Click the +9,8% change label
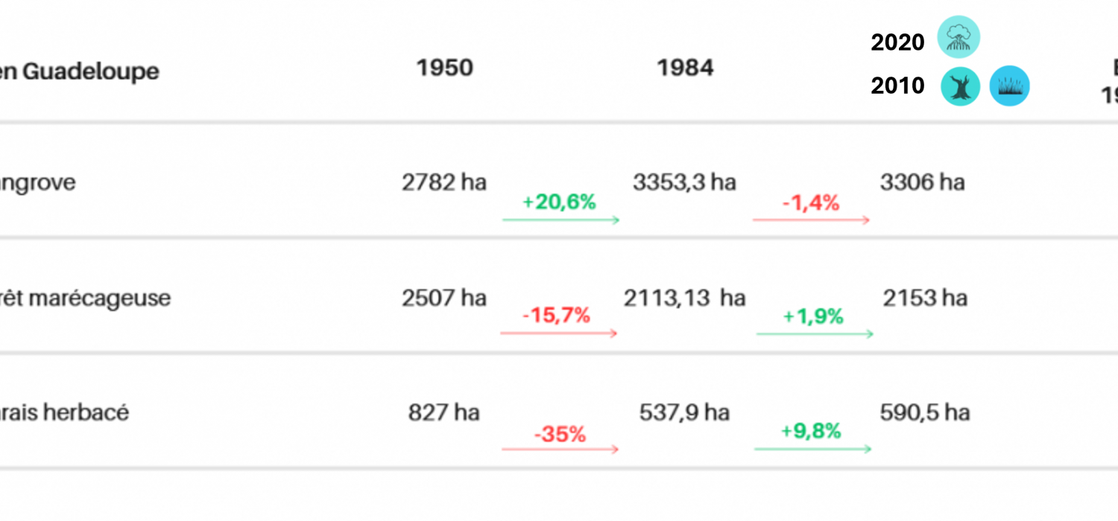 811,431
